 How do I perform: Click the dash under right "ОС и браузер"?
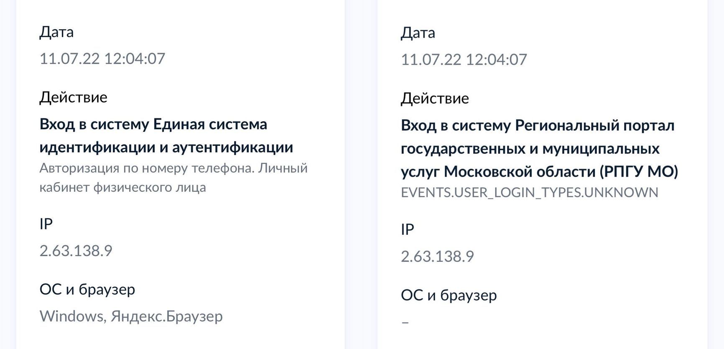tap(405, 322)
